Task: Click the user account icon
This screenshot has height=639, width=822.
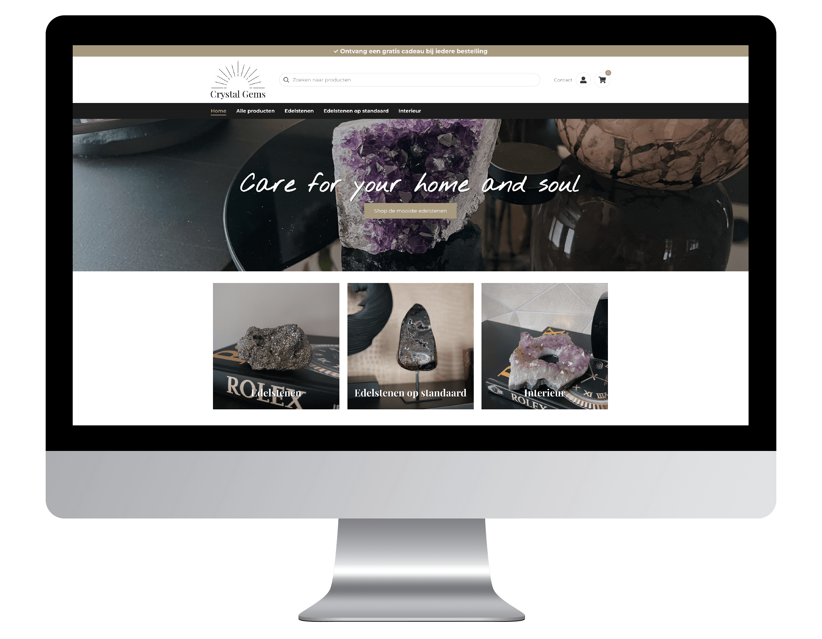Action: 582,79
